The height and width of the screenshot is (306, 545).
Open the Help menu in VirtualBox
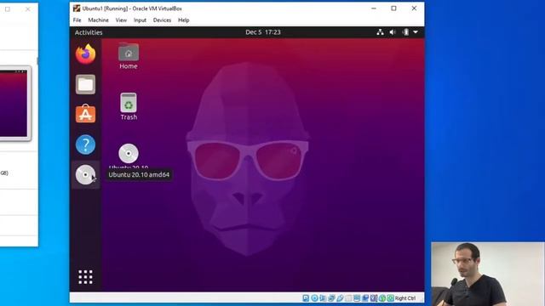click(x=184, y=20)
